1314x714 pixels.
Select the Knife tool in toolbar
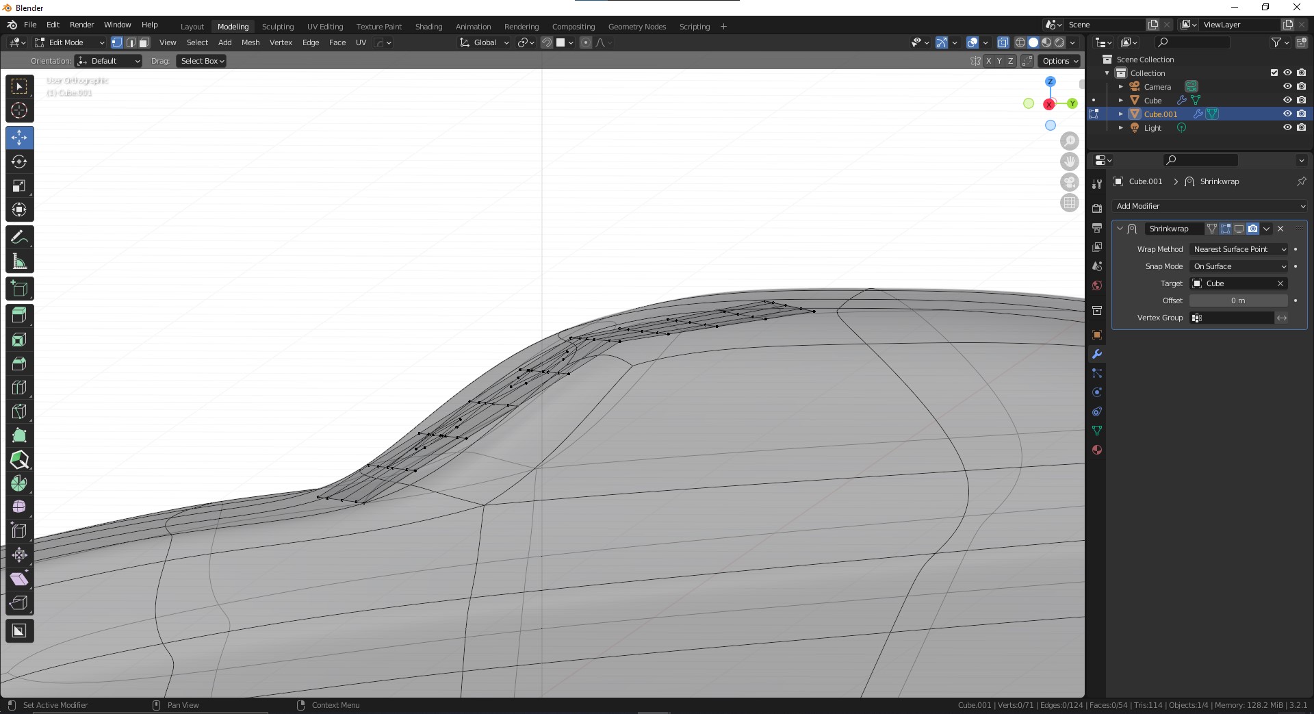19,411
